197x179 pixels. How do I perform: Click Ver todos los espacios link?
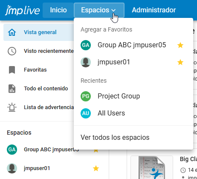[x=115, y=137]
